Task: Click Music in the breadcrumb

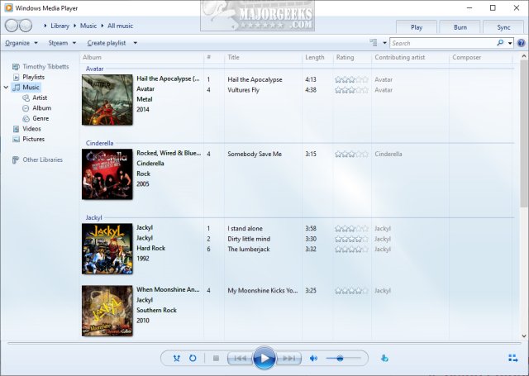Action: click(x=88, y=26)
